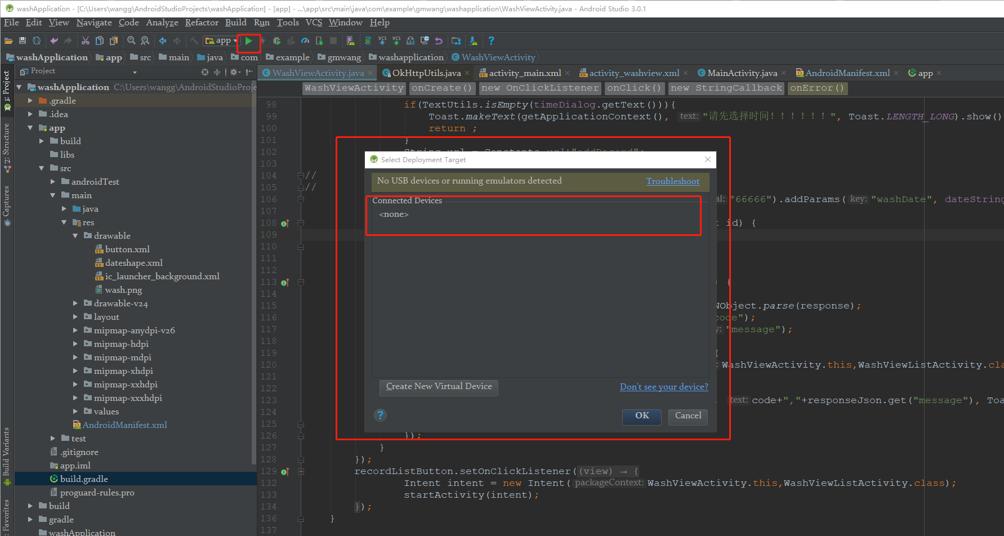Click override gutter marker on line 108

click(285, 223)
